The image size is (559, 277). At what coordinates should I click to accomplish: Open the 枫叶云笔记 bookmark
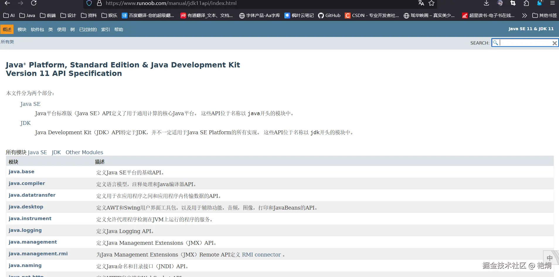coord(299,16)
